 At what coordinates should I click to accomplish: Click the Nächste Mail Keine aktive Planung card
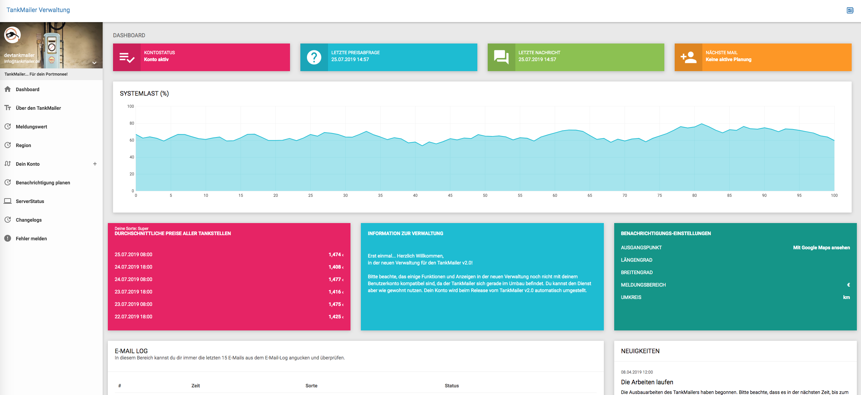[763, 57]
